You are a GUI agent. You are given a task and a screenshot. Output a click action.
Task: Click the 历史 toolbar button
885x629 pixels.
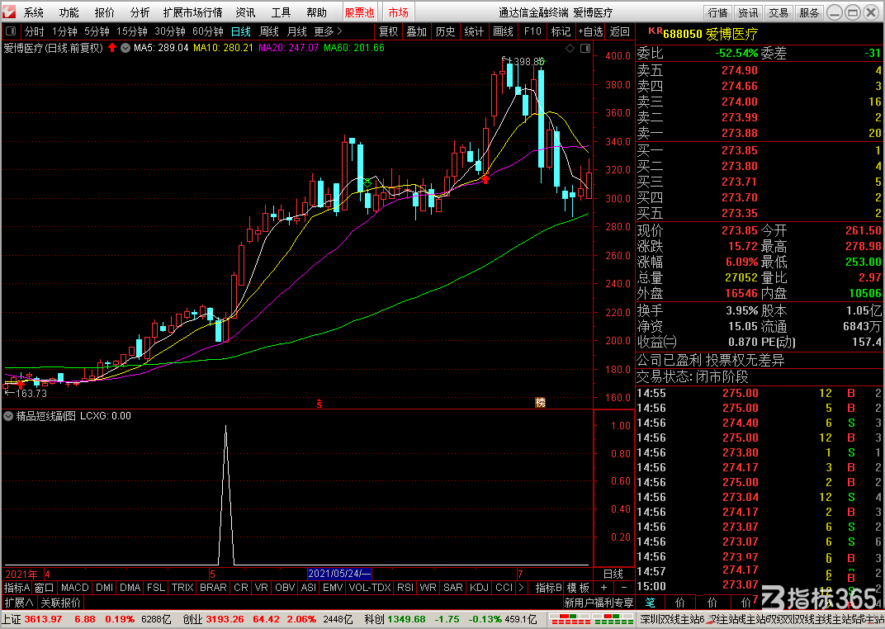pos(445,31)
